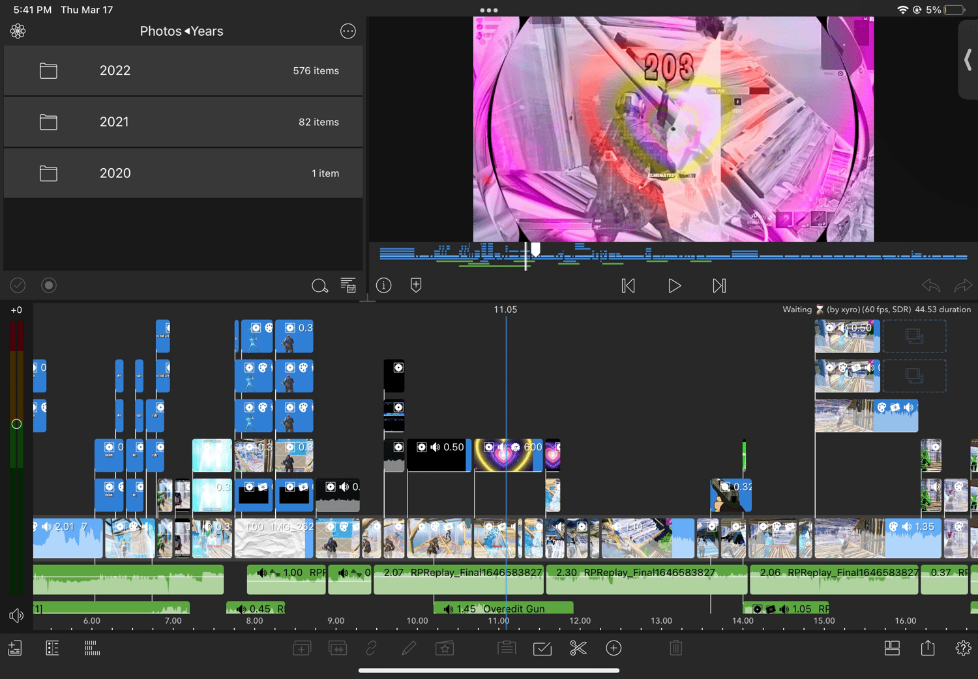Select the 0.45 audio clip
The height and width of the screenshot is (679, 978).
point(256,608)
